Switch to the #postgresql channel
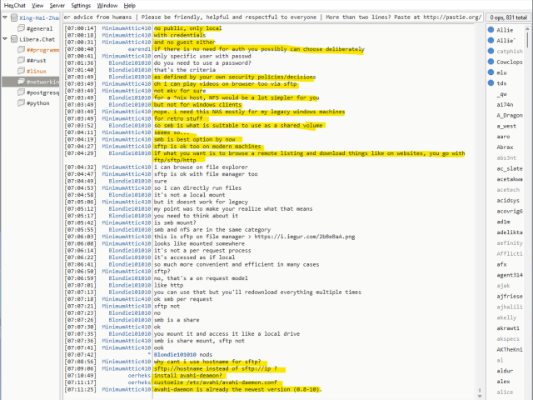Viewport: 533px width, 400px height. coord(42,92)
